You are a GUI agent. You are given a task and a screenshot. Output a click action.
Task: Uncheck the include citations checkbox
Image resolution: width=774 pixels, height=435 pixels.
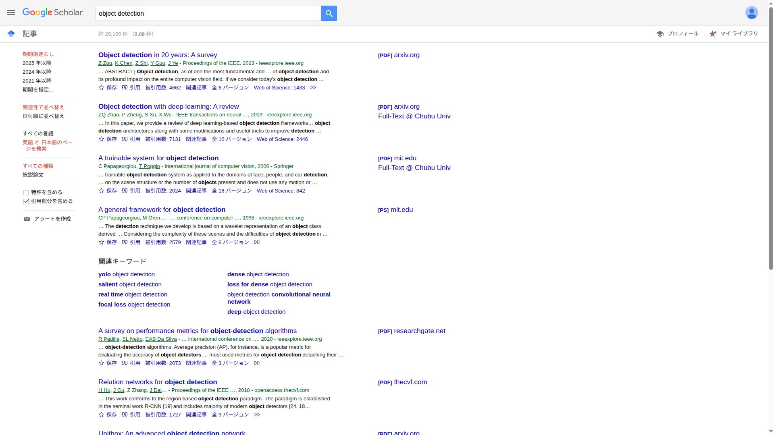click(26, 201)
